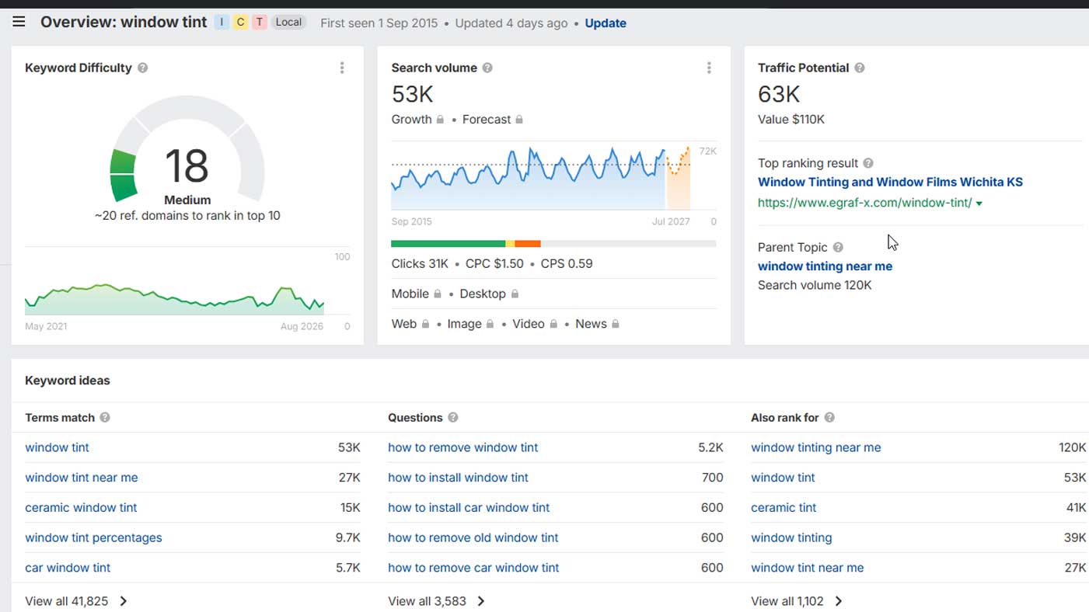Click Also rank for help icon

click(829, 417)
